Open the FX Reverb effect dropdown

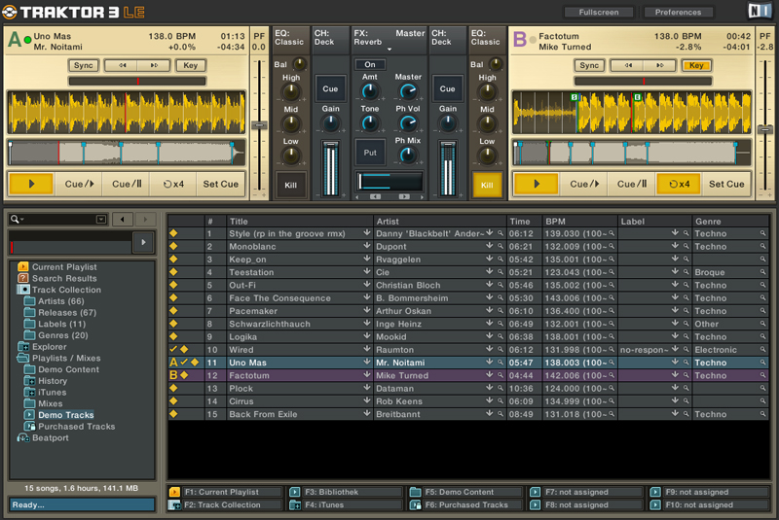(389, 49)
